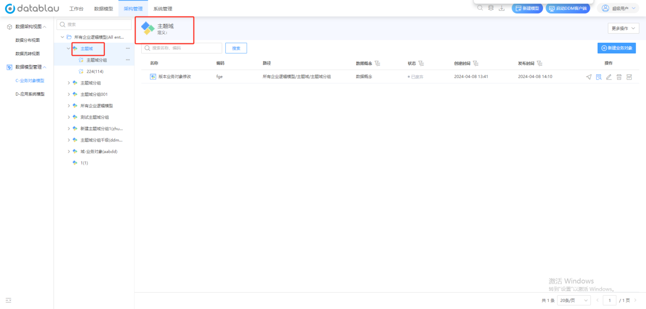Click the tree search input field
The image size is (646, 309).
coord(94,24)
